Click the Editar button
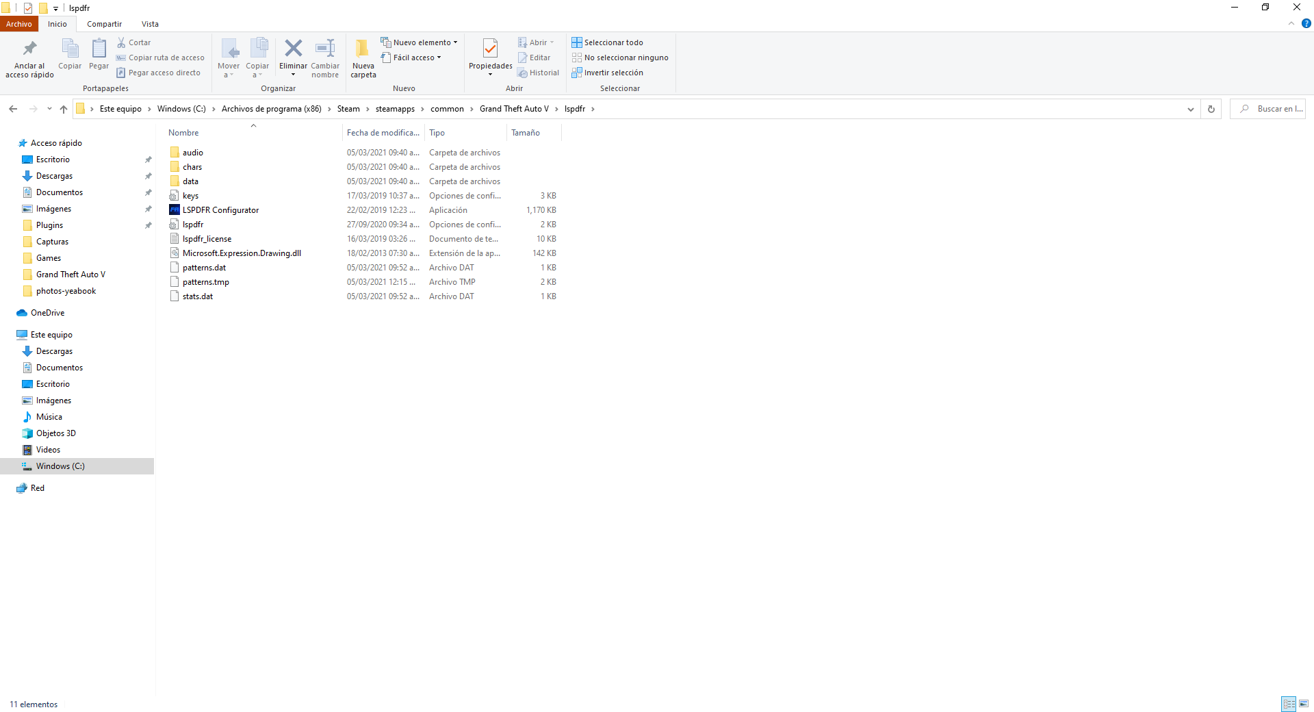The width and height of the screenshot is (1314, 712). (534, 58)
